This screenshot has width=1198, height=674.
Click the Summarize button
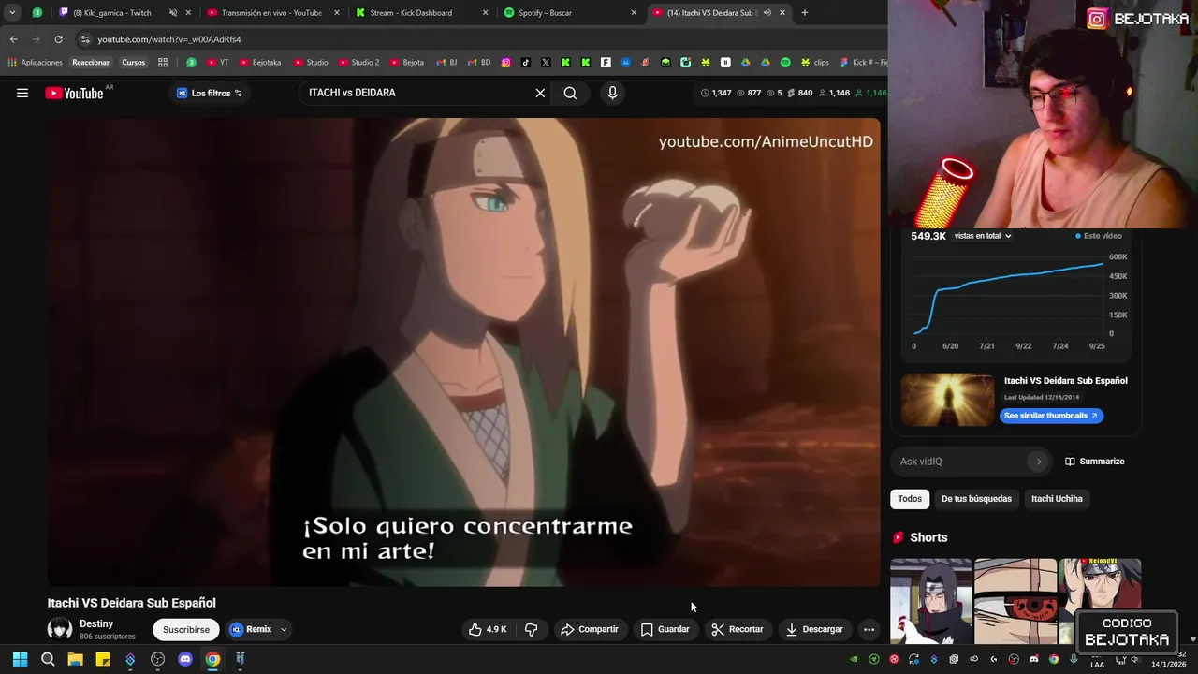pyautogui.click(x=1094, y=462)
